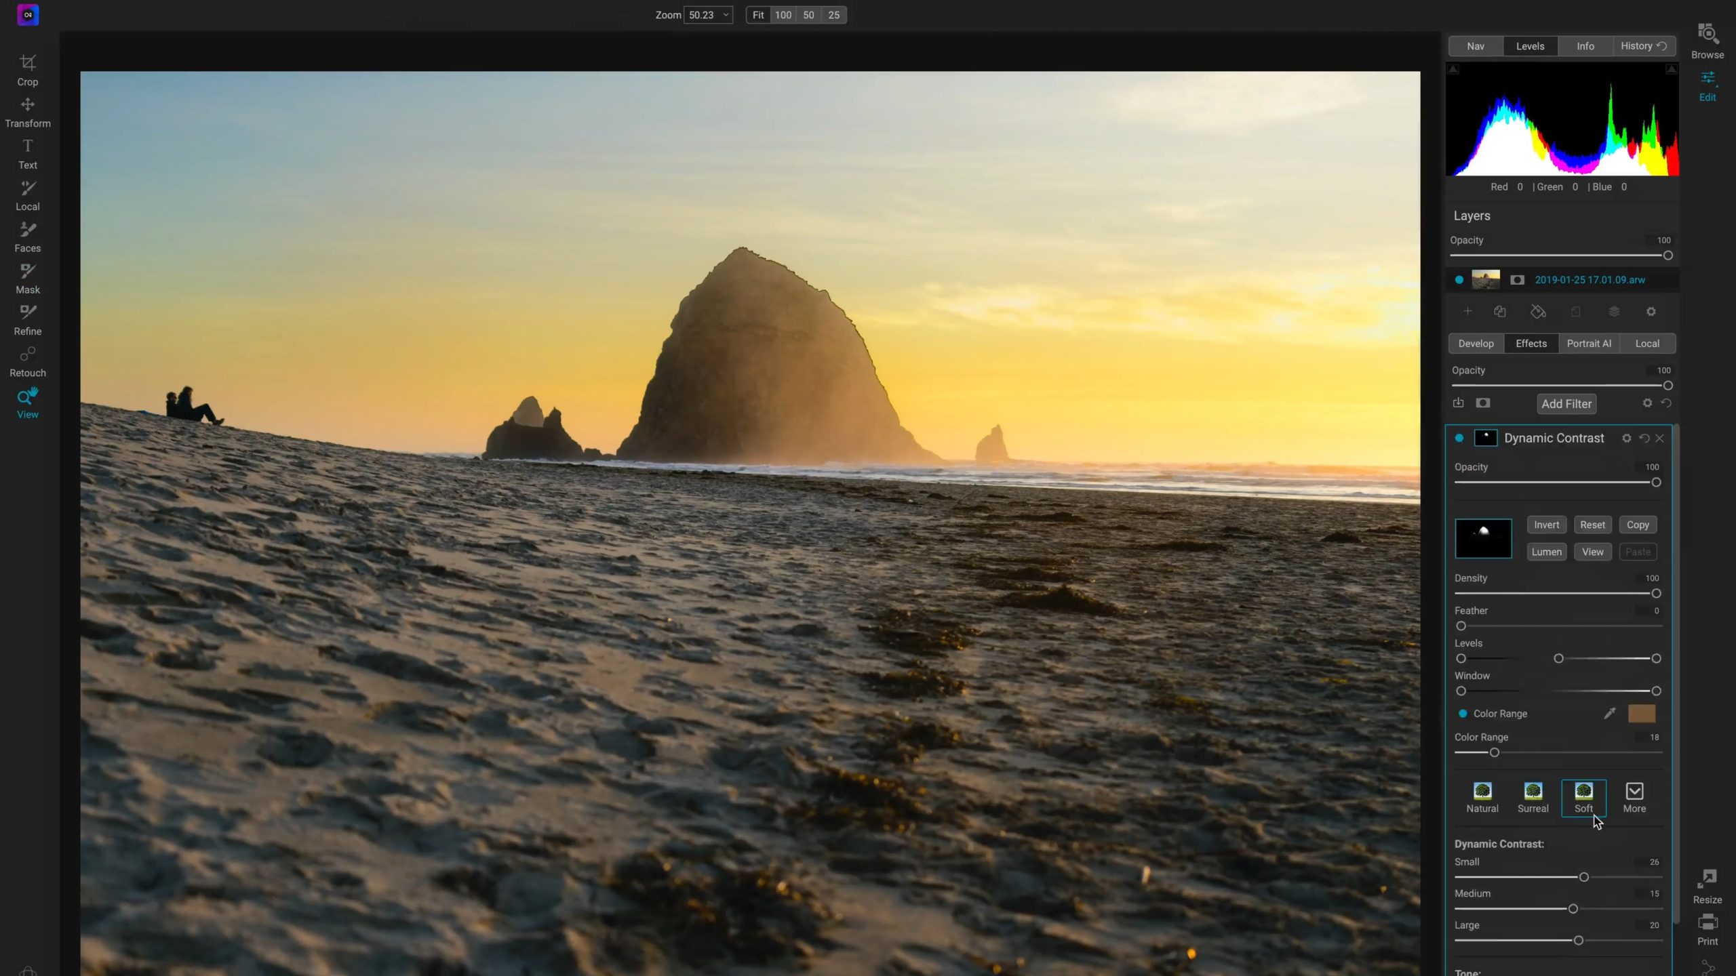Open the Edit module
Screen dimensions: 1736x976
point(1707,86)
